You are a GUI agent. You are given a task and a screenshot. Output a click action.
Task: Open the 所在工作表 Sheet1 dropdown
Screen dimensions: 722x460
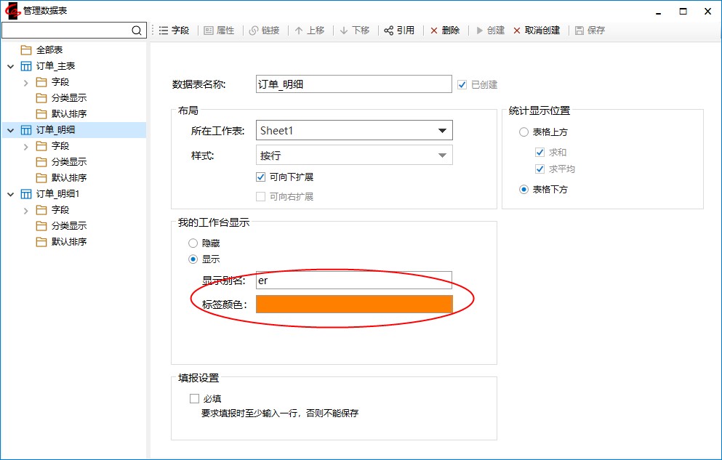tap(442, 131)
